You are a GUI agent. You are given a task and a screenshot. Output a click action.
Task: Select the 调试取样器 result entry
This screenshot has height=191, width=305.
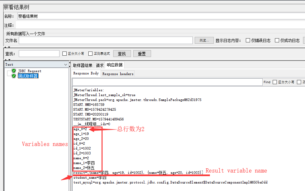click(28, 76)
